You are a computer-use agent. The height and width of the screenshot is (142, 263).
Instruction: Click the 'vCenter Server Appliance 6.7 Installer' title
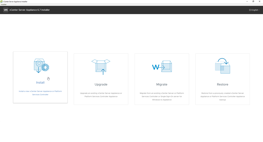click(x=30, y=10)
